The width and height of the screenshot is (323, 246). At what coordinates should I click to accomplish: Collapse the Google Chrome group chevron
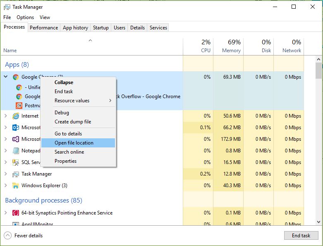[6, 77]
